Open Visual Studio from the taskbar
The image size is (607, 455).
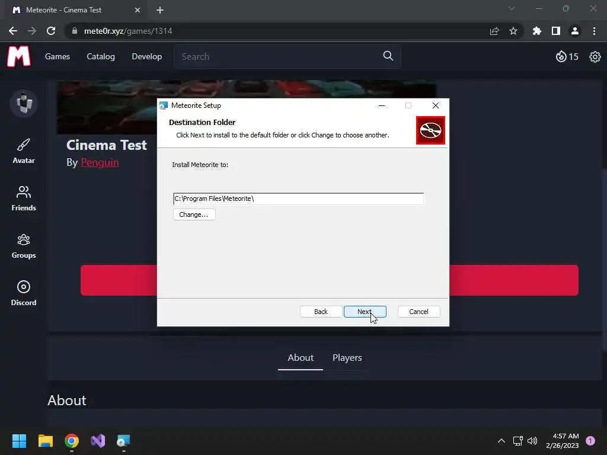tap(98, 441)
